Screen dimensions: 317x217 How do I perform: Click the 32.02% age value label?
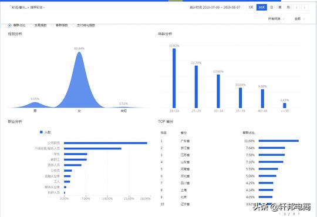tap(174, 46)
